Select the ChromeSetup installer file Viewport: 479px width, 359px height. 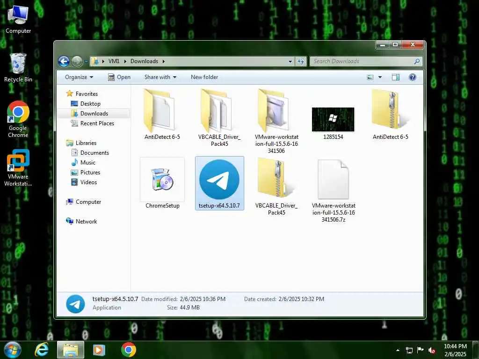(x=162, y=183)
